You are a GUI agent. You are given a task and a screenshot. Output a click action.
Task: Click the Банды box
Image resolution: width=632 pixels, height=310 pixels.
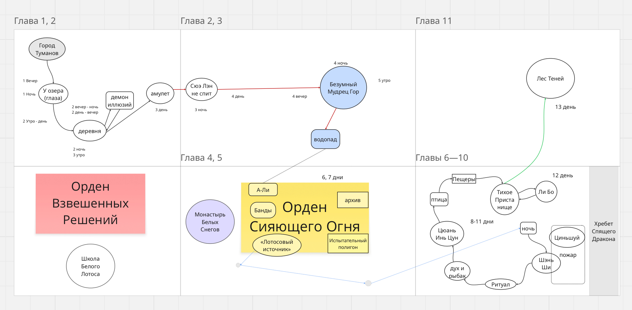coord(263,210)
